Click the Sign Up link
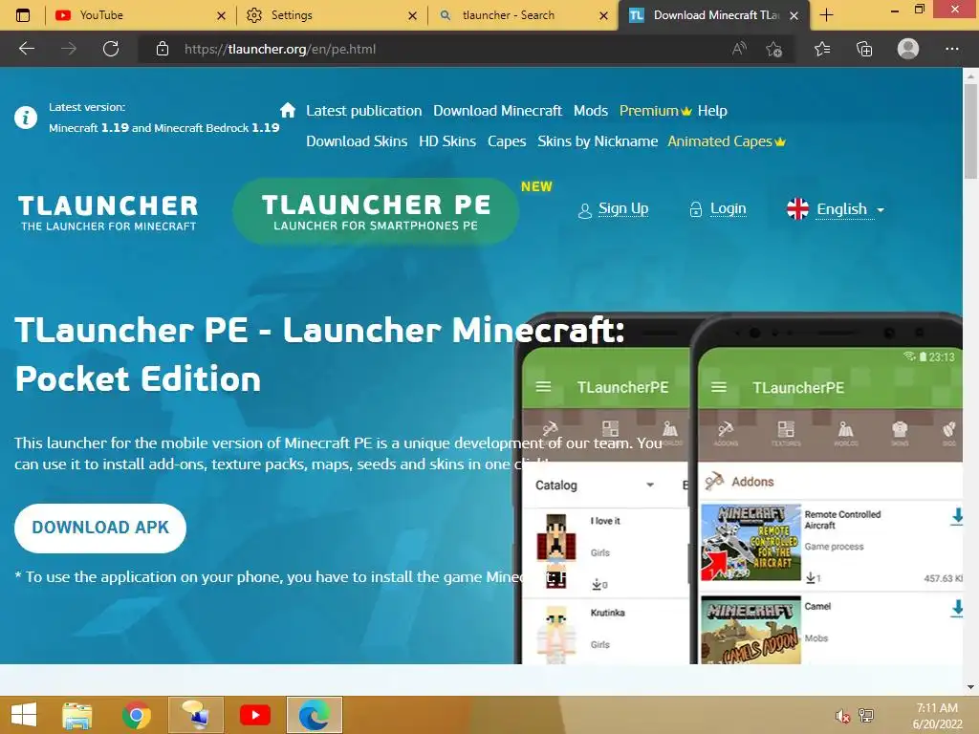The width and height of the screenshot is (979, 734). tap(623, 208)
